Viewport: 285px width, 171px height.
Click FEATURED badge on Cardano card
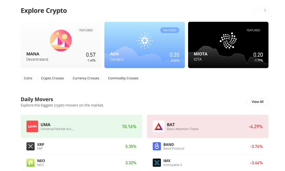(170, 30)
